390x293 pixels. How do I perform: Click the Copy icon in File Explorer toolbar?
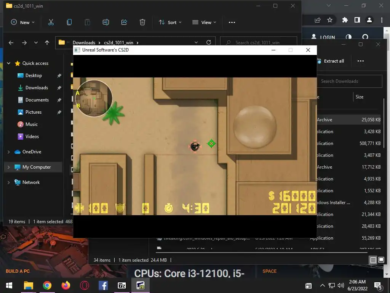69,23
